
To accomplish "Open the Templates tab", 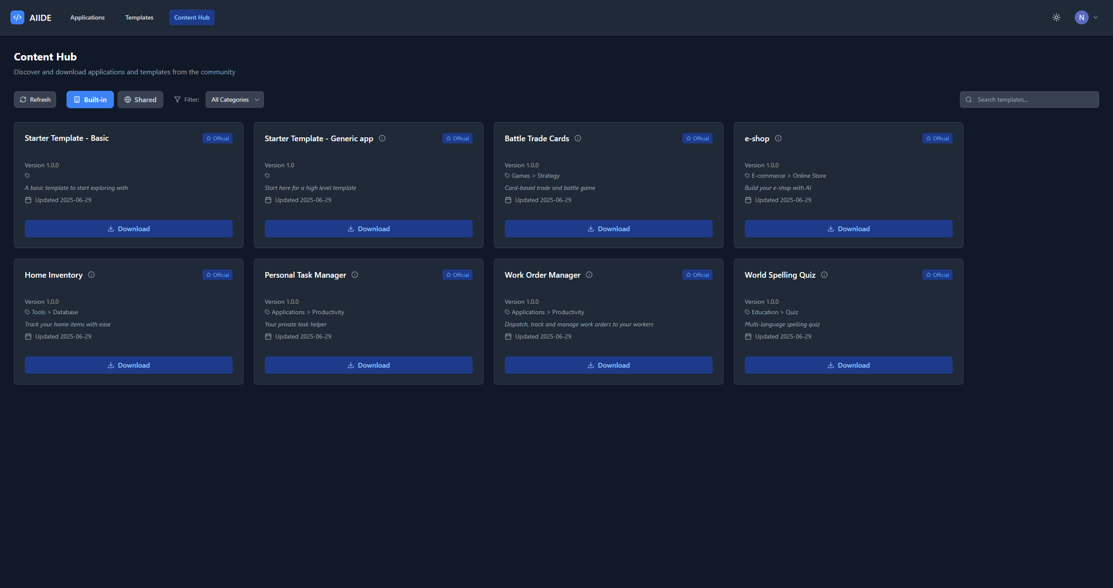I will [139, 17].
